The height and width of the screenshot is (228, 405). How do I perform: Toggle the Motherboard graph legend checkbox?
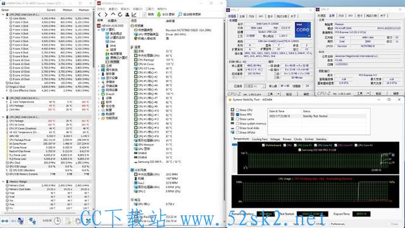point(263,145)
